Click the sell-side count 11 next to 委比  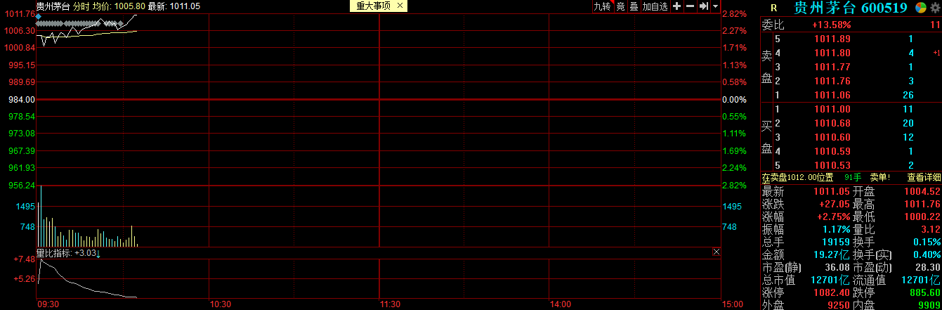tap(934, 25)
